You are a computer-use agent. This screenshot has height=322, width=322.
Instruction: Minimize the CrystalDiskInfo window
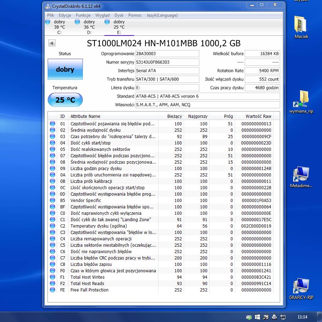[x=252, y=5]
